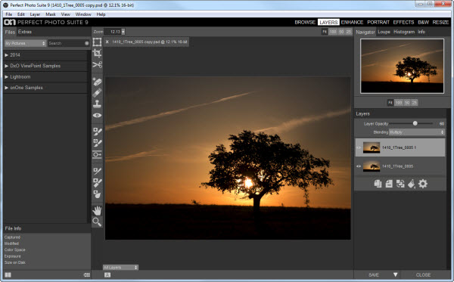Select the Clone Stamp tool

coord(97,104)
